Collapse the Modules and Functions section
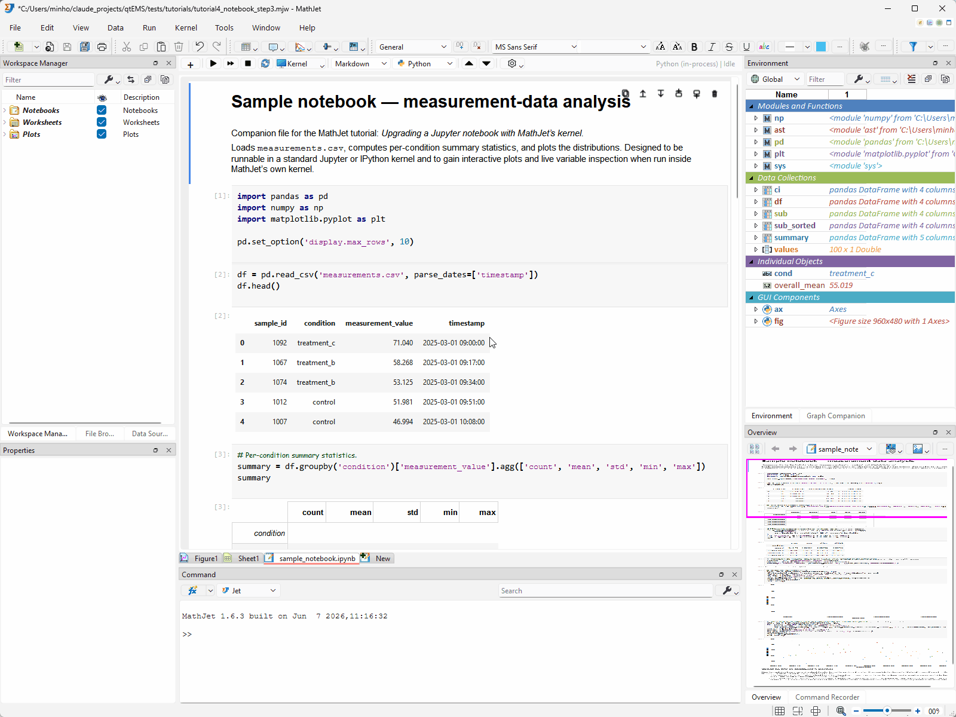 (x=751, y=106)
